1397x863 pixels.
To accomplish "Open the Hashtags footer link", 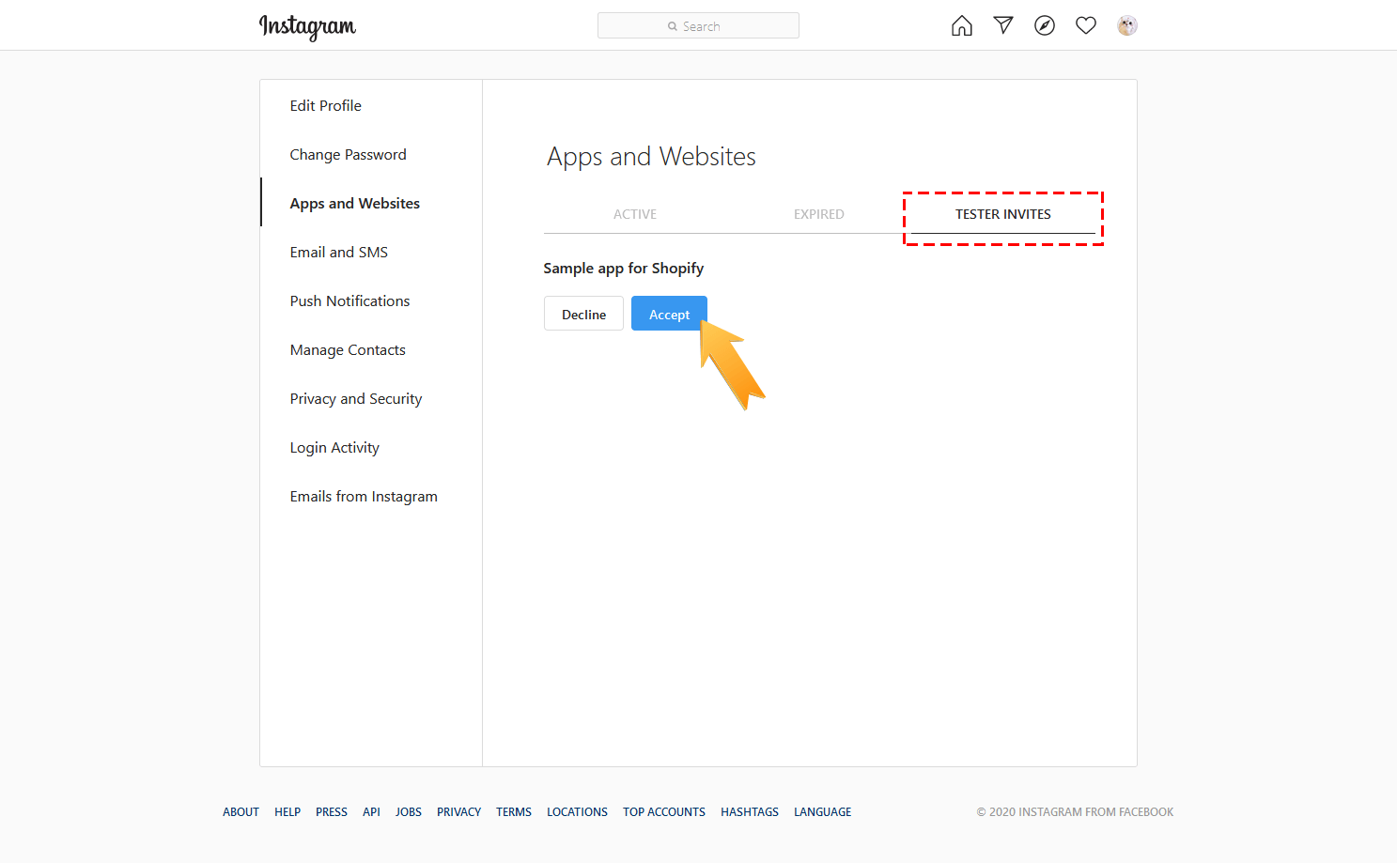I will tap(750, 812).
